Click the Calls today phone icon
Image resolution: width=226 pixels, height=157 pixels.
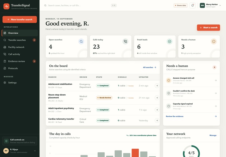tap(125, 41)
